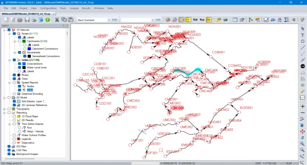Enable the Topography layer checkbox

[9, 109]
